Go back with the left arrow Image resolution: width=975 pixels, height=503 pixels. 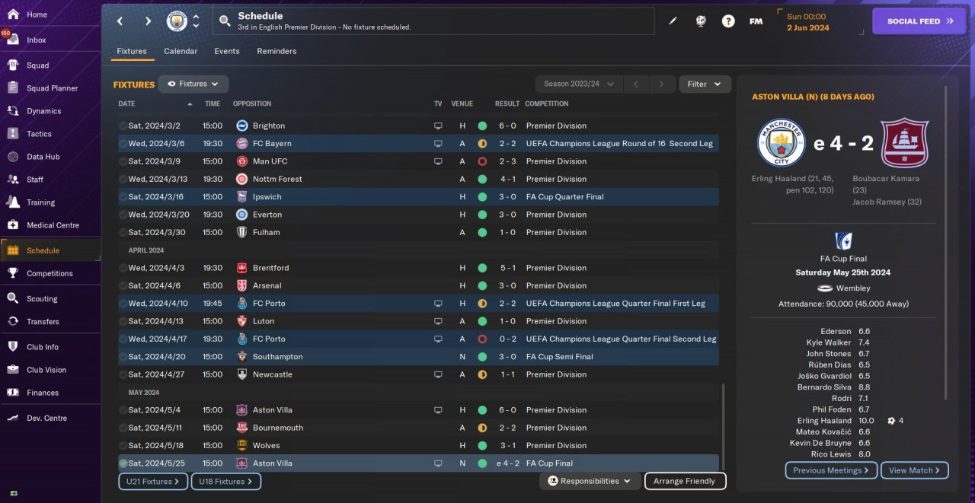point(120,21)
